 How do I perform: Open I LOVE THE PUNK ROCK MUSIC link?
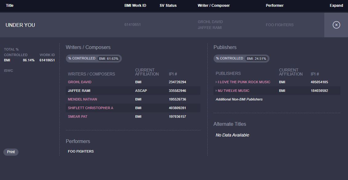tap(244, 82)
